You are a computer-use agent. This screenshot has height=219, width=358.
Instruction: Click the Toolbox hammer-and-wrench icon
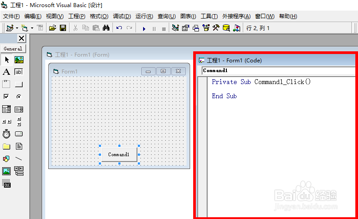216,28
